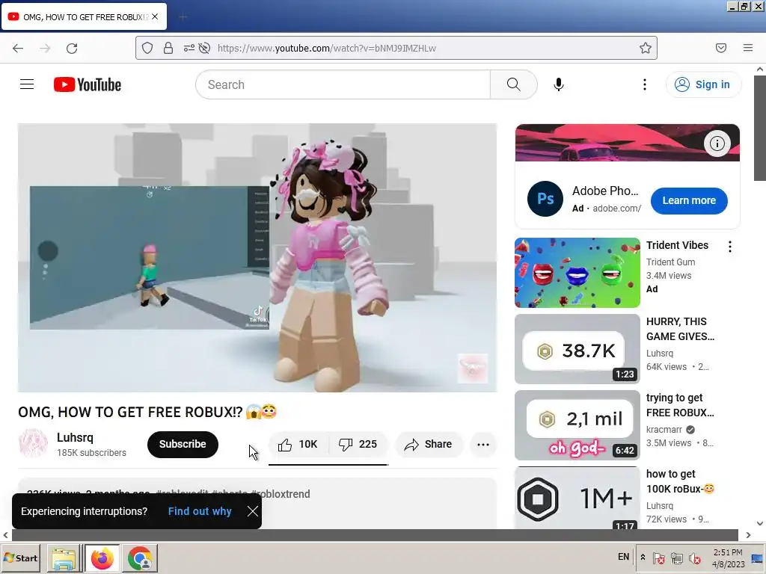This screenshot has width=766, height=574.
Task: Open YouTube settings three-dot menu
Action: (x=645, y=84)
